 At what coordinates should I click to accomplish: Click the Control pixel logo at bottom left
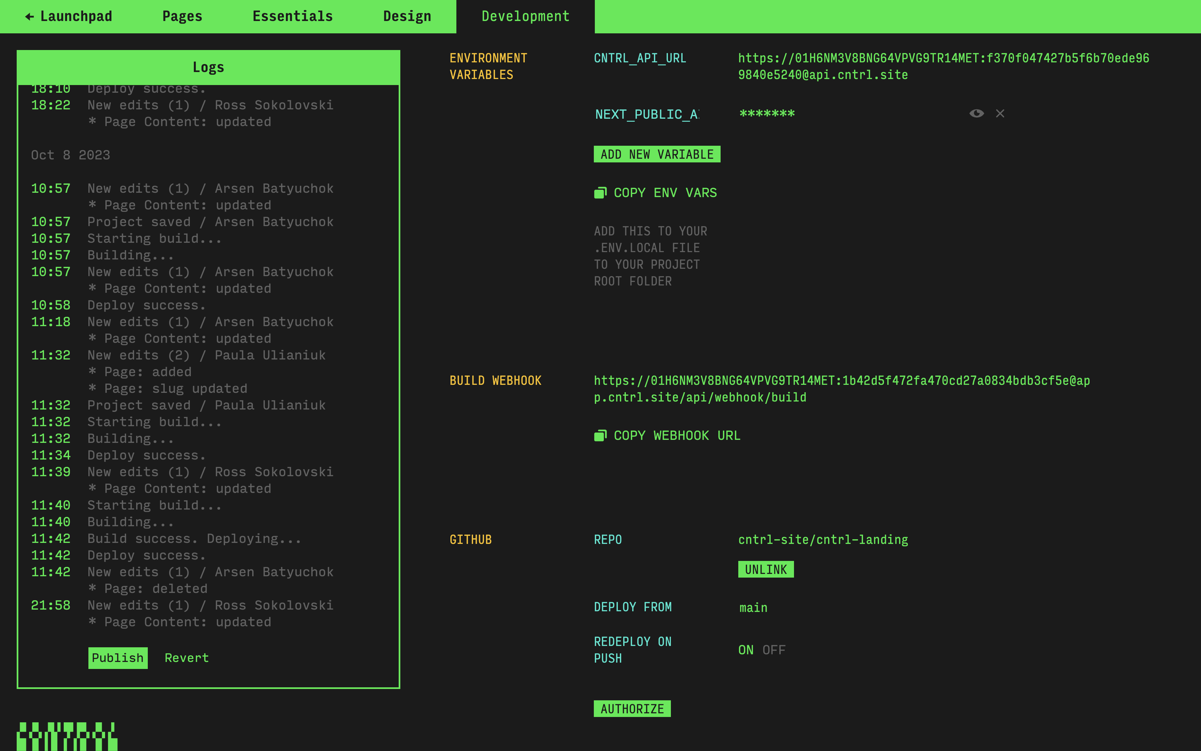coord(67,736)
